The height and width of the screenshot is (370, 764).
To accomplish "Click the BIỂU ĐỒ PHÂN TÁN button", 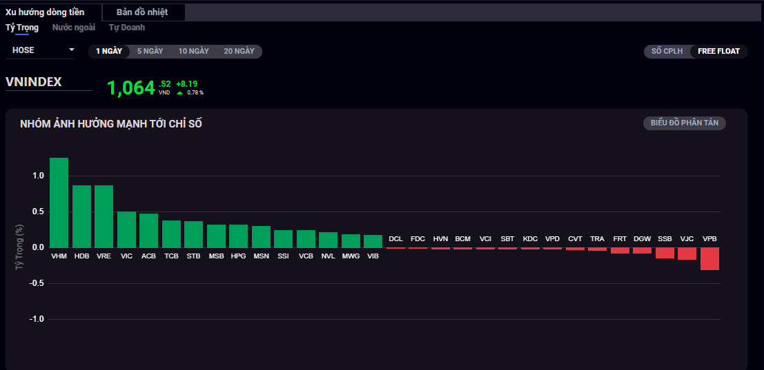I will pyautogui.click(x=684, y=123).
